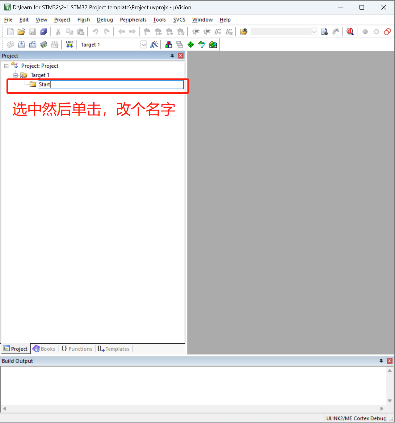This screenshot has height=423, width=395.
Task: Click the Open file folder icon
Action: click(x=21, y=31)
